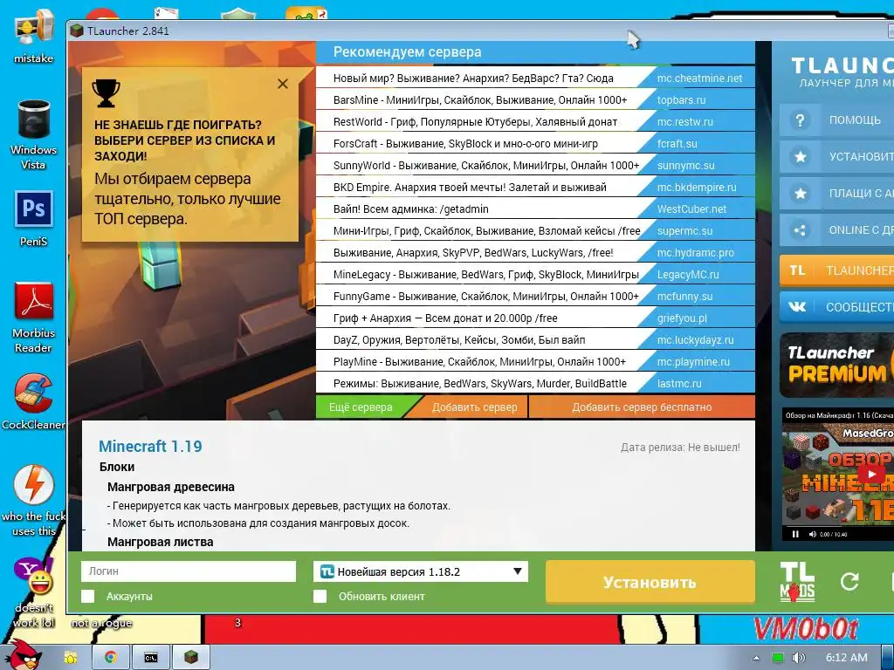Click the star icon beside УСТАНОВИТ
The width and height of the screenshot is (894, 670).
(x=800, y=157)
